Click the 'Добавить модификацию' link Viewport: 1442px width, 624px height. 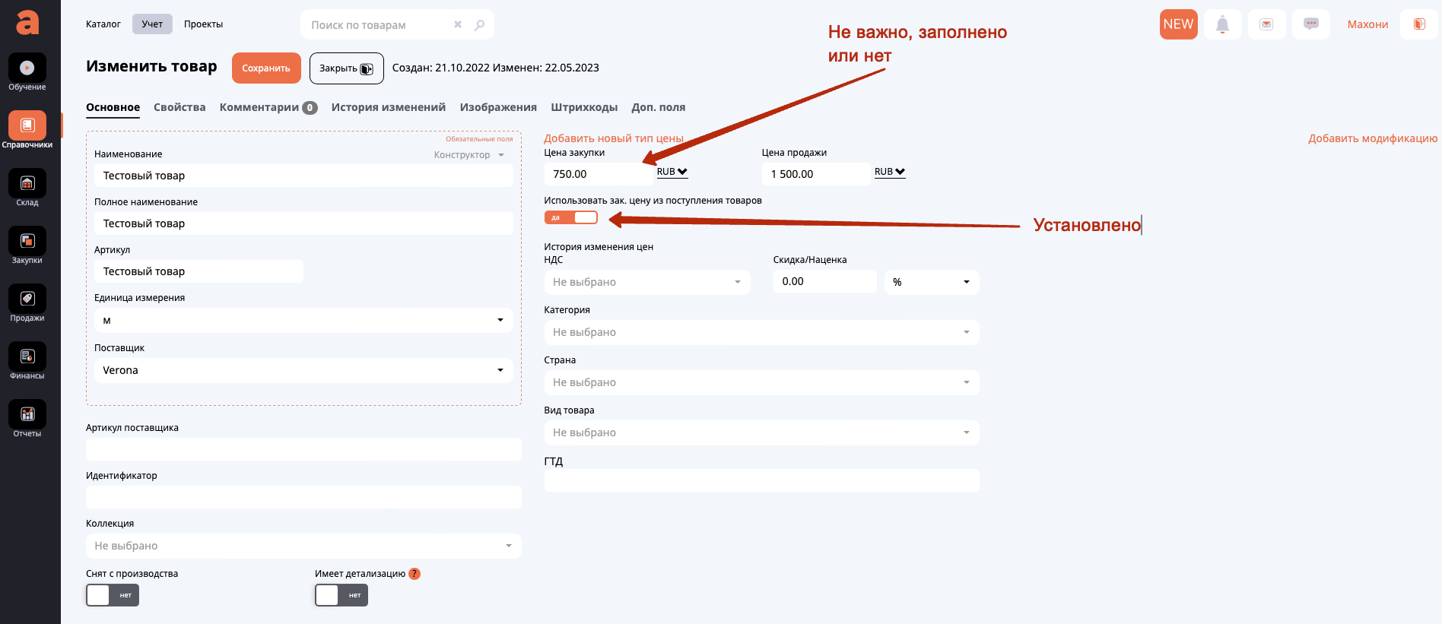coord(1372,138)
